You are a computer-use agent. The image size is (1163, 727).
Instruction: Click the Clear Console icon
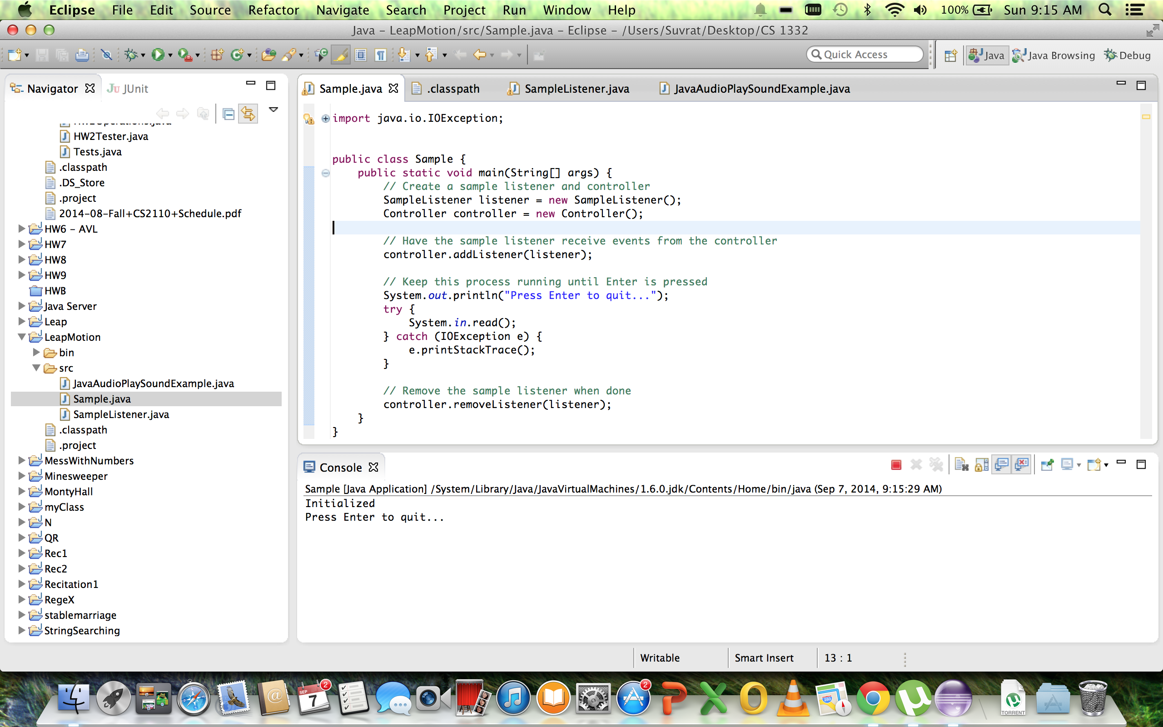pos(961,465)
